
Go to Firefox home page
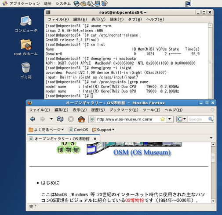click(x=81, y=119)
